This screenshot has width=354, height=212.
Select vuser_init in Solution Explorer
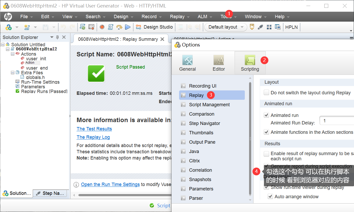pyautogui.click(x=36, y=59)
